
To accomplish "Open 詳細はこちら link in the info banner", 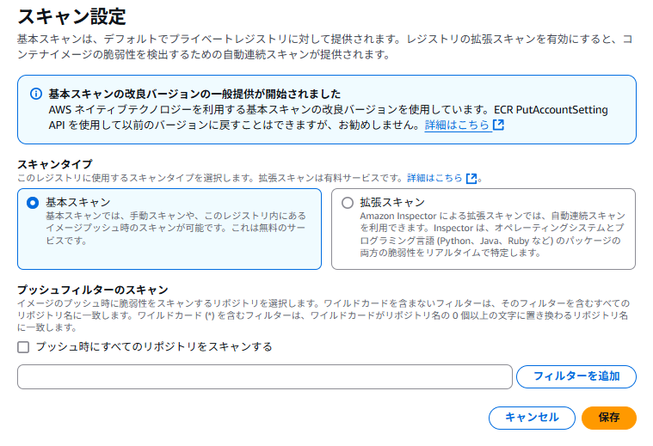I will tap(457, 125).
